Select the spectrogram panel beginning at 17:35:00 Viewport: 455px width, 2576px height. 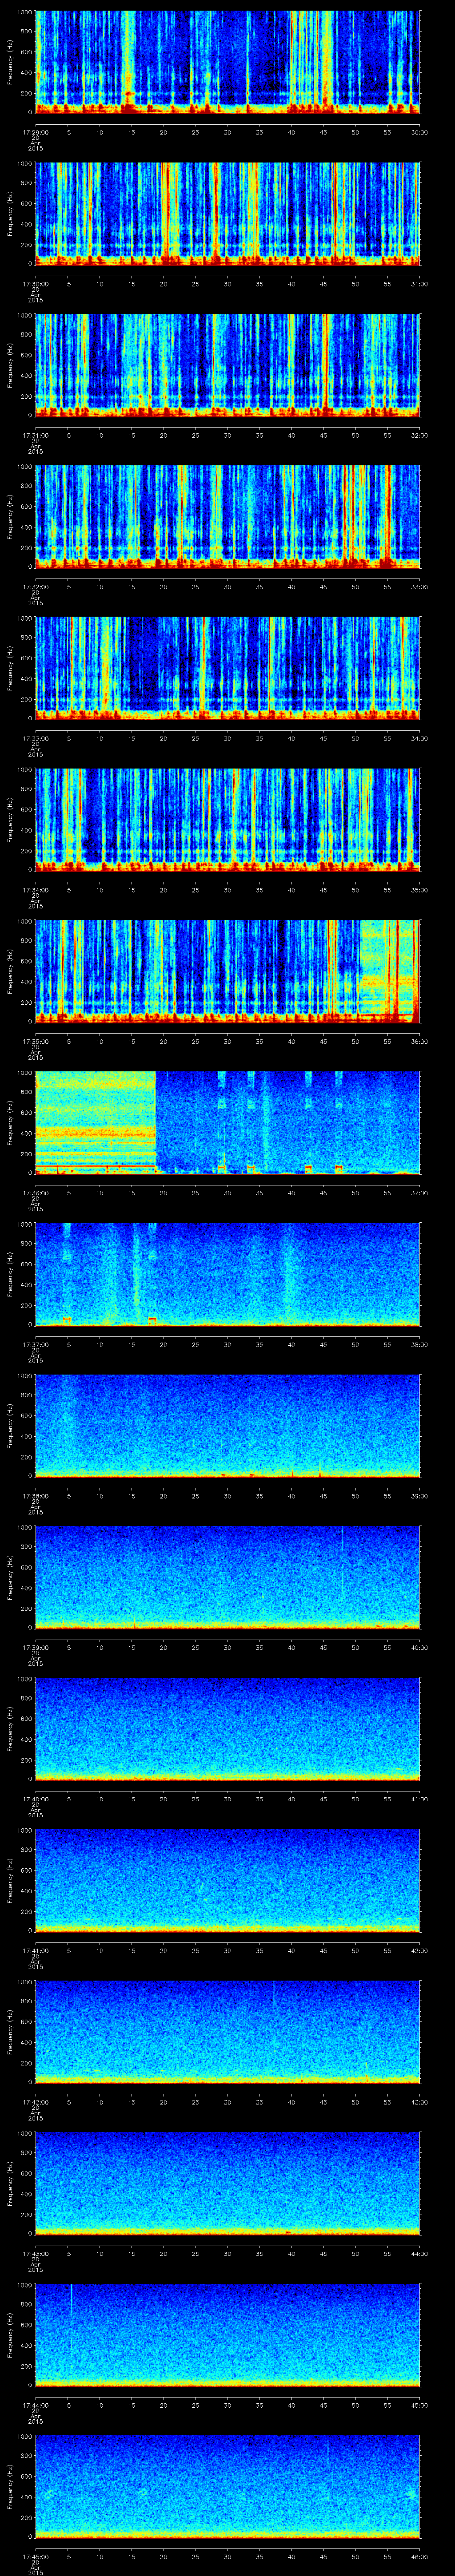228,971
